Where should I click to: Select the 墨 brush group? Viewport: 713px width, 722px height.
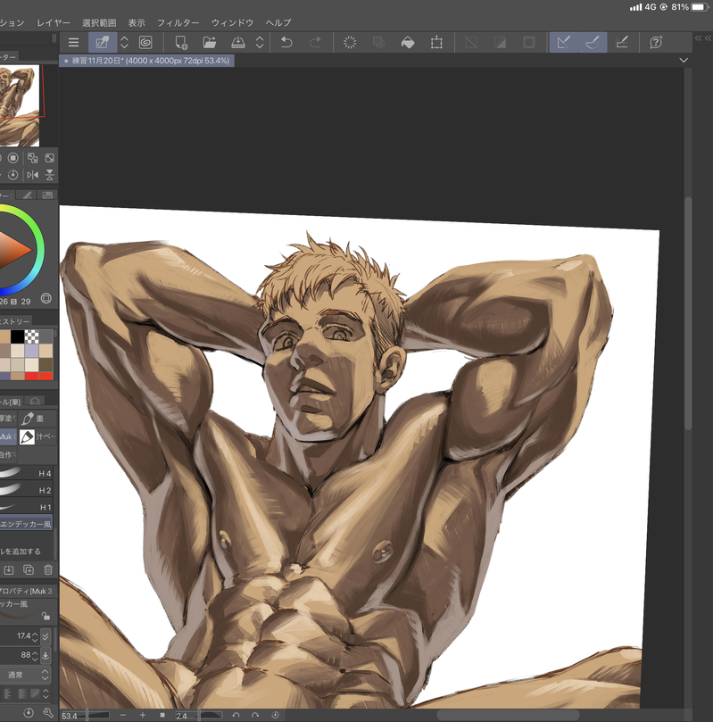pos(38,419)
